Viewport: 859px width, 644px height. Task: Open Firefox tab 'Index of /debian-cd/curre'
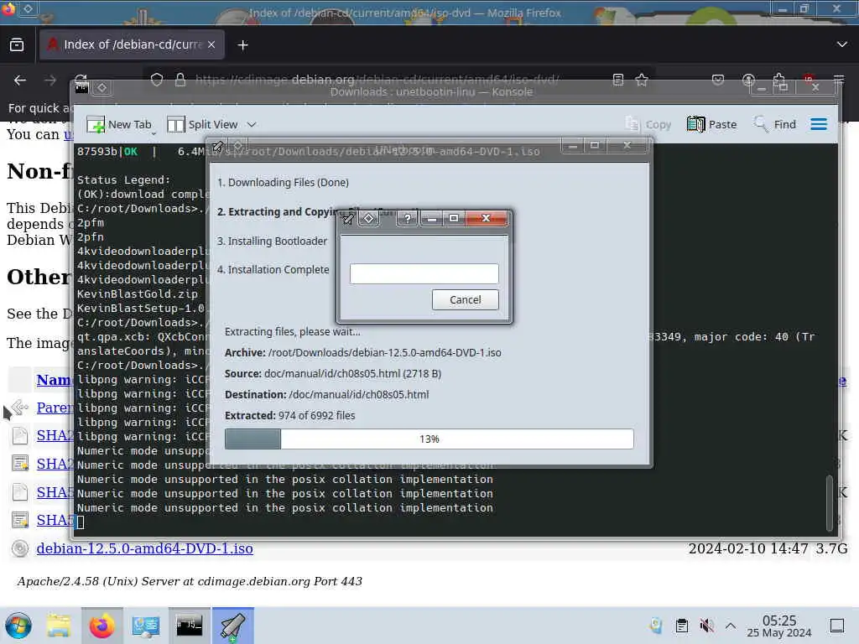pos(132,44)
